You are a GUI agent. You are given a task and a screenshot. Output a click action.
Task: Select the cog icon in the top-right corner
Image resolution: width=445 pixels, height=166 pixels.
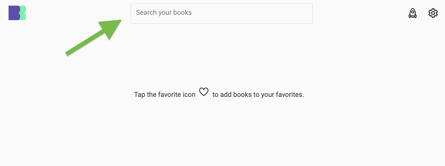[433, 13]
